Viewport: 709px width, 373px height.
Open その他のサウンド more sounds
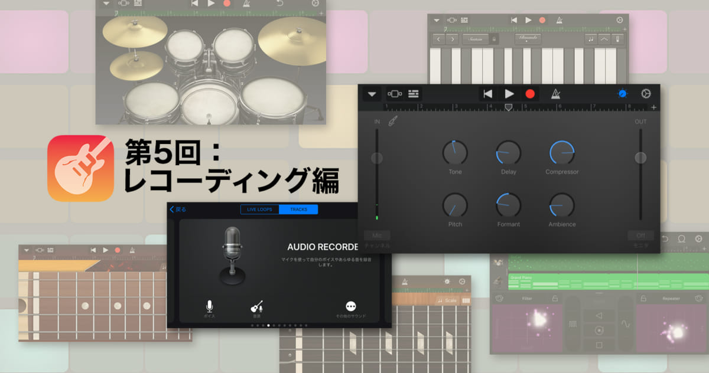point(351,310)
